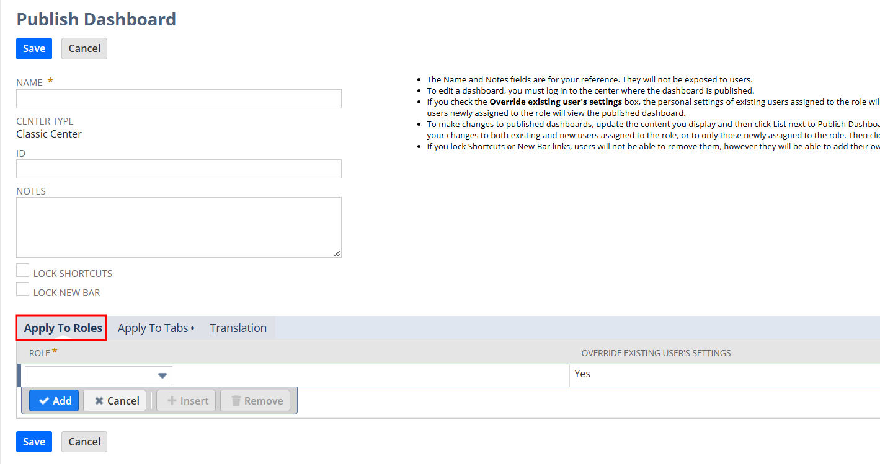Click the Role column header
Viewport: 880px width, 464px height.
[40, 353]
